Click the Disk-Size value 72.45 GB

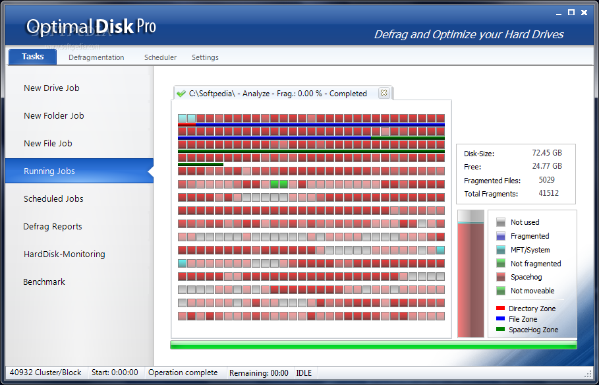click(x=547, y=152)
